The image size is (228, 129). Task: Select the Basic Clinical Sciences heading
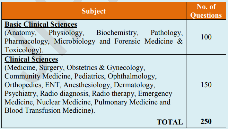click(x=41, y=24)
